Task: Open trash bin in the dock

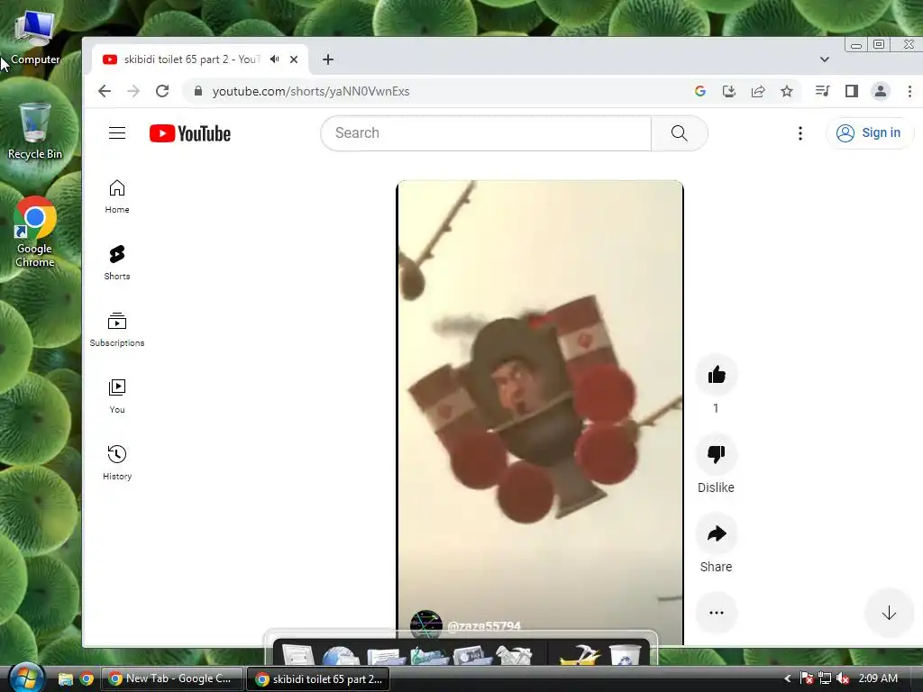Action: (x=624, y=655)
